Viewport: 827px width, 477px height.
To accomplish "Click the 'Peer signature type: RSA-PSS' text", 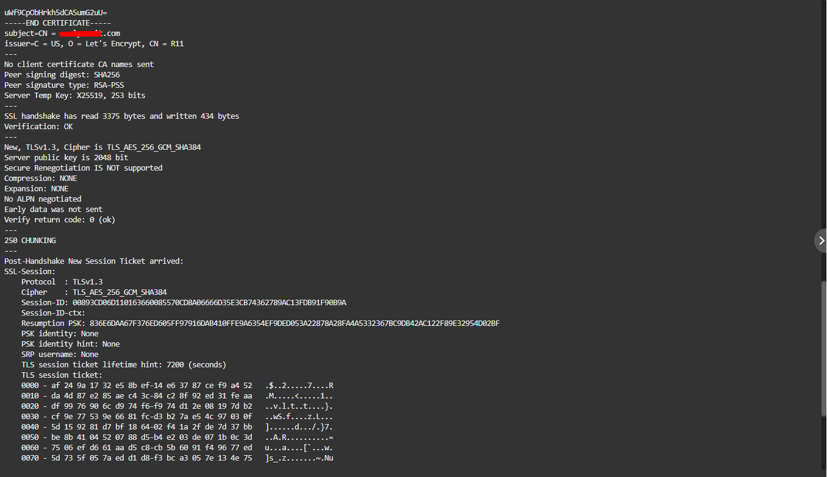I will 64,85.
